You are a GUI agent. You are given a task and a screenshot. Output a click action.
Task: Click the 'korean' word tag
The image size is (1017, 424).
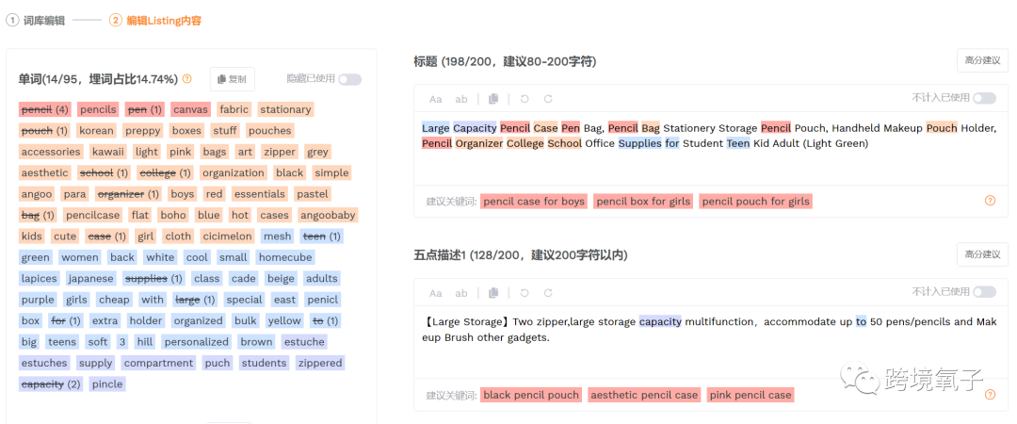pos(97,131)
